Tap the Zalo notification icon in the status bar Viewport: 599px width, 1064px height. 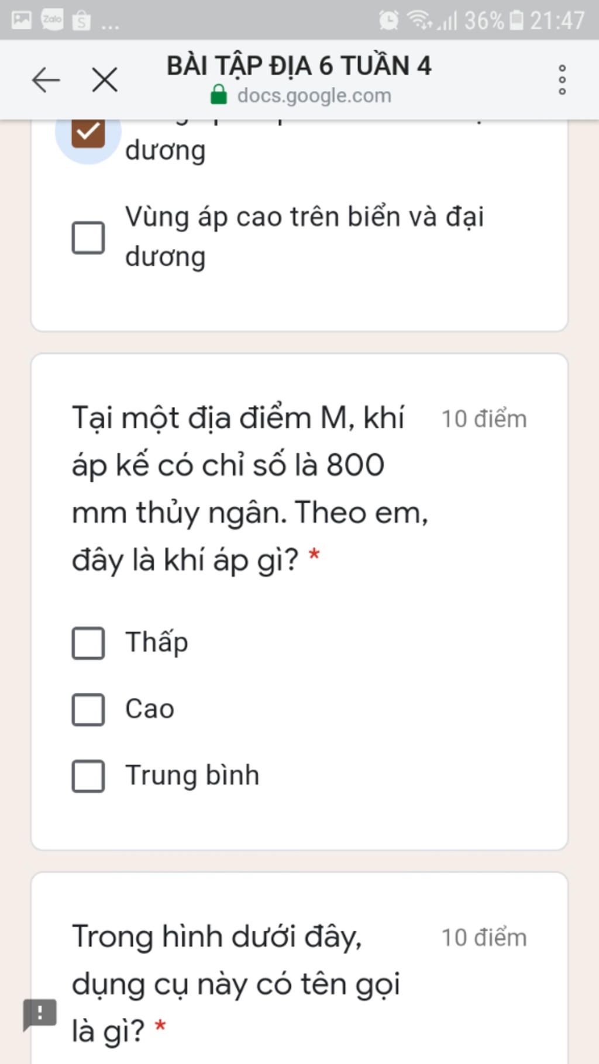[52, 20]
